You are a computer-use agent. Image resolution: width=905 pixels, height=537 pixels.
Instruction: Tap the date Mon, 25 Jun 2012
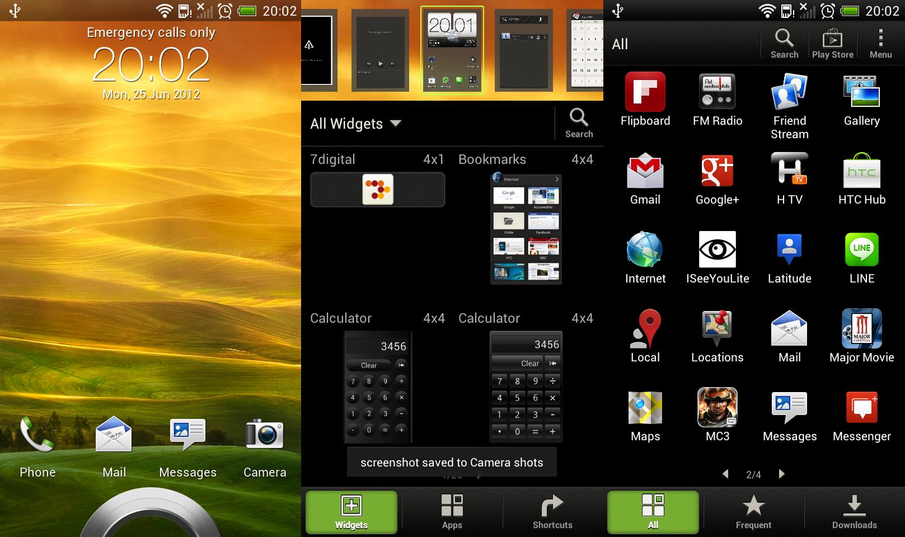click(x=151, y=95)
